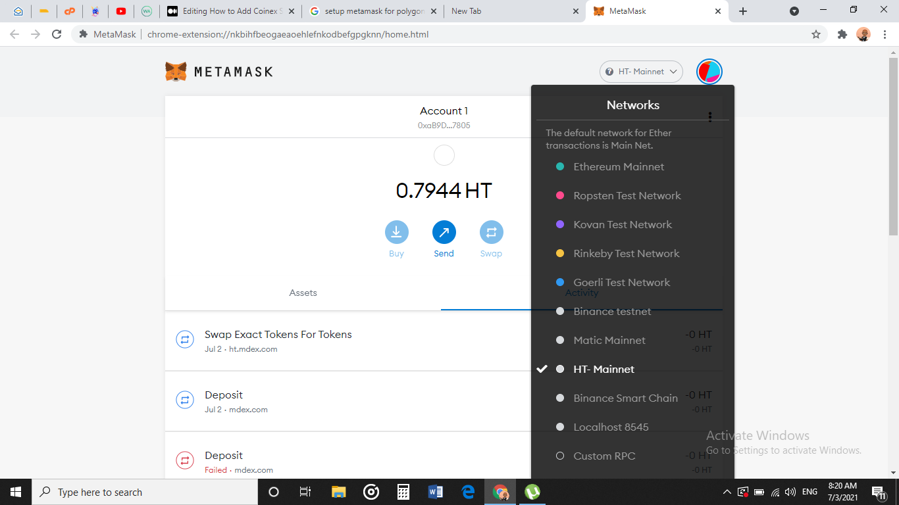Click the failed Deposit red icon
899x505 pixels.
pyautogui.click(x=184, y=461)
